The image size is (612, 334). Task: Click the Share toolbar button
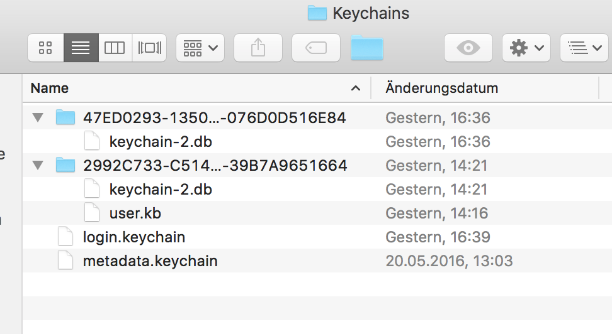[x=258, y=48]
